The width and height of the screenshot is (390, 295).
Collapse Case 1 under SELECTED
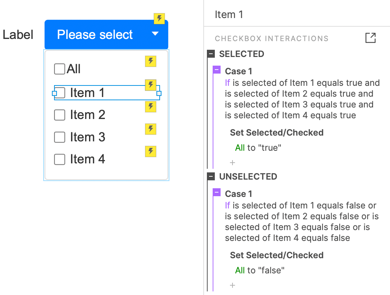pyautogui.click(x=217, y=70)
